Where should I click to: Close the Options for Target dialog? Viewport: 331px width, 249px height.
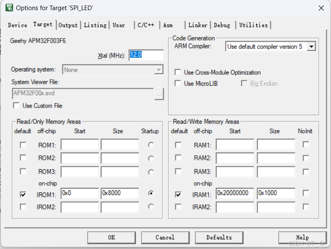pyautogui.click(x=321, y=8)
